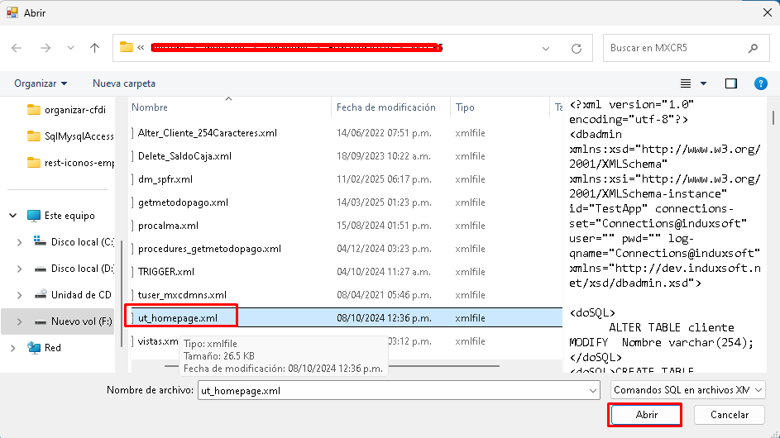Image resolution: width=780 pixels, height=438 pixels.
Task: Open the address bar history dropdown
Action: (x=546, y=48)
